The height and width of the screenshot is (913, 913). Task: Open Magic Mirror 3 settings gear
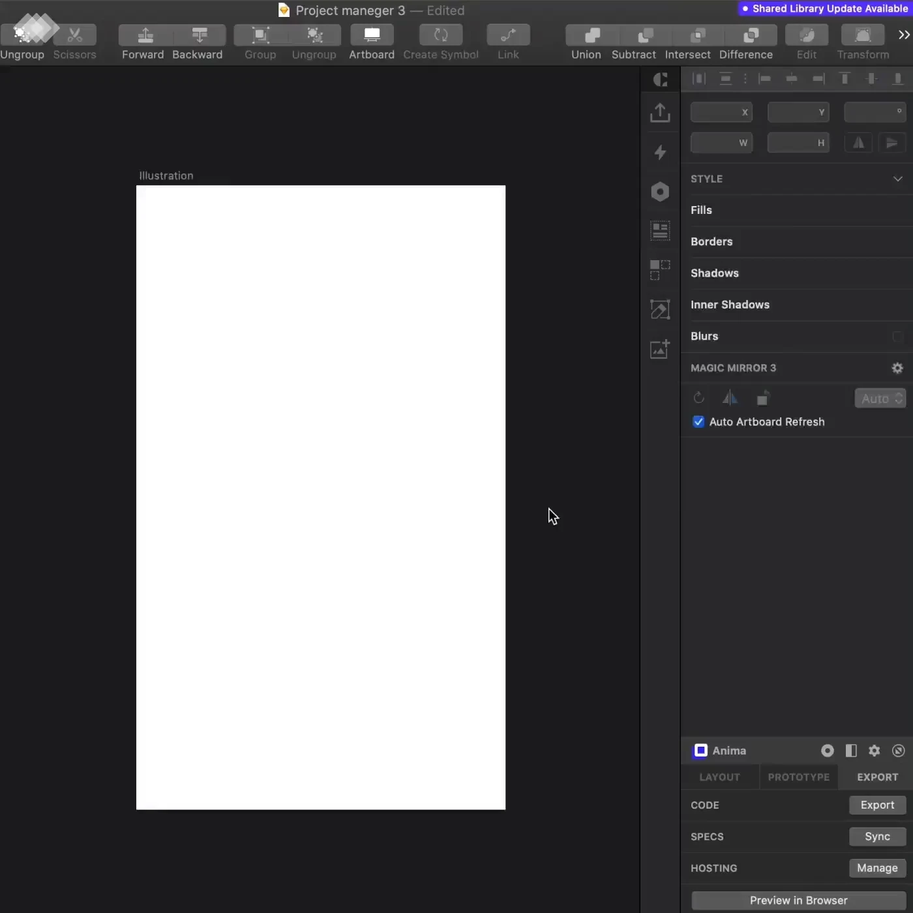[897, 368]
